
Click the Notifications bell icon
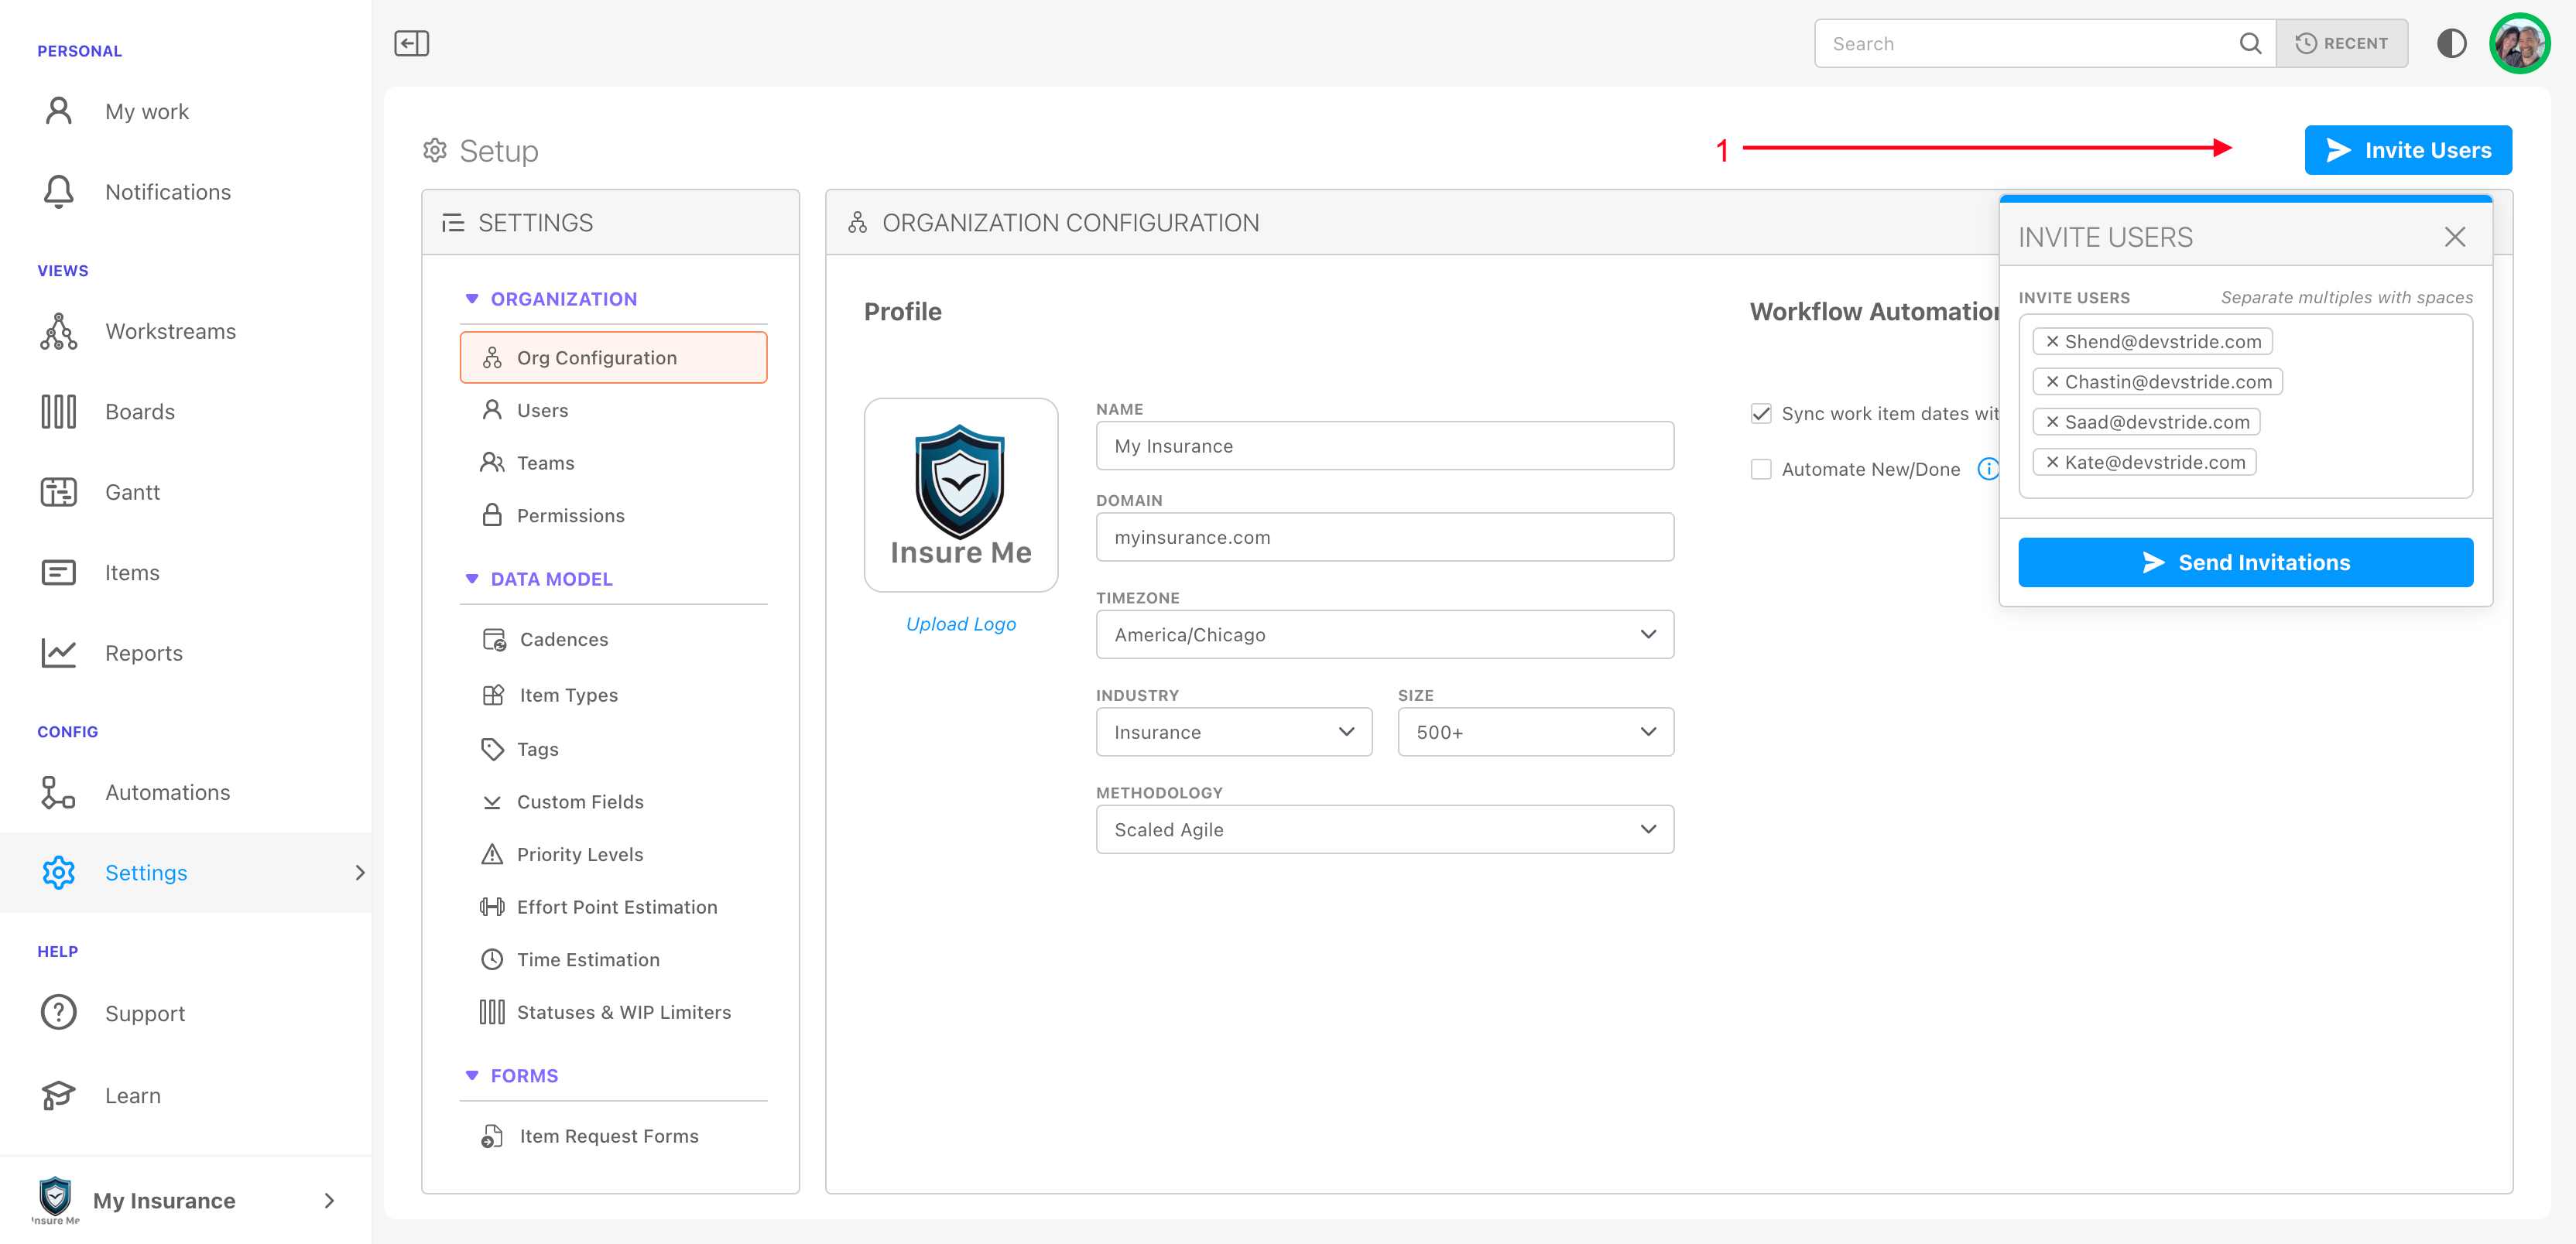click(x=58, y=192)
